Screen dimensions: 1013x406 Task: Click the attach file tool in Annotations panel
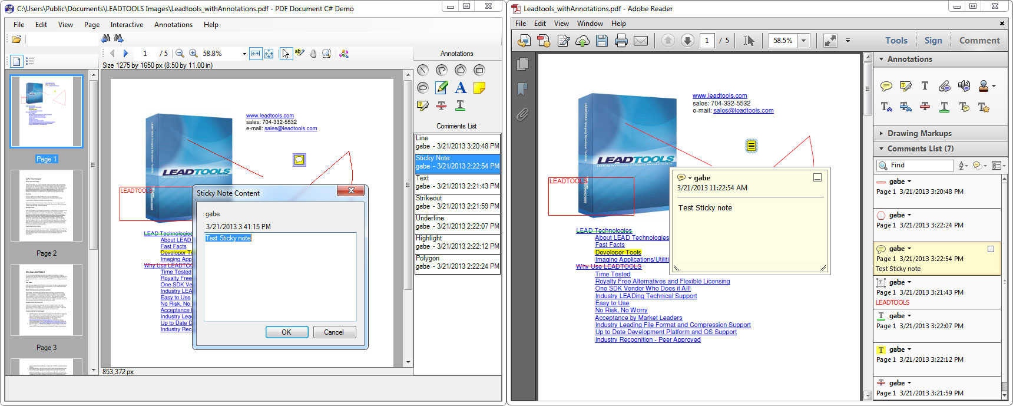coord(944,87)
